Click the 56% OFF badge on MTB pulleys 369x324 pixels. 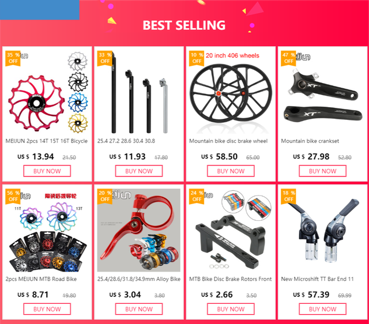click(13, 197)
